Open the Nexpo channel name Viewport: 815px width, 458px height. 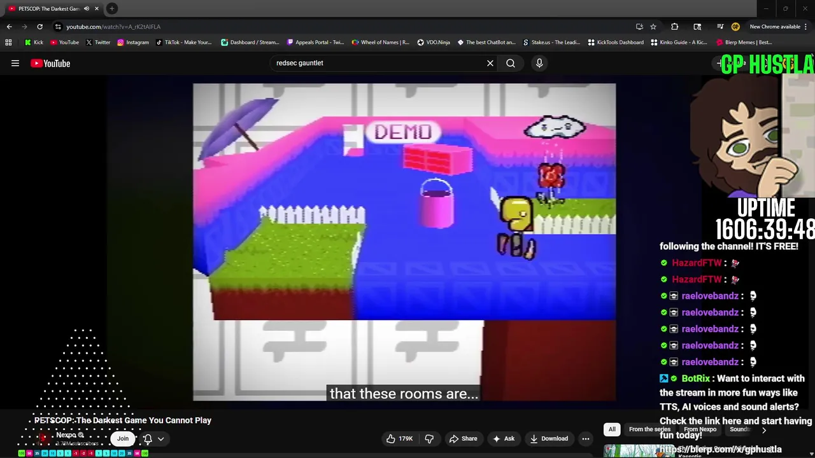(x=66, y=435)
